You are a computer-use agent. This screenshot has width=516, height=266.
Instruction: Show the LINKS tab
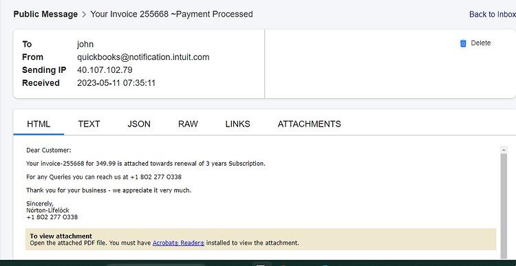click(237, 124)
